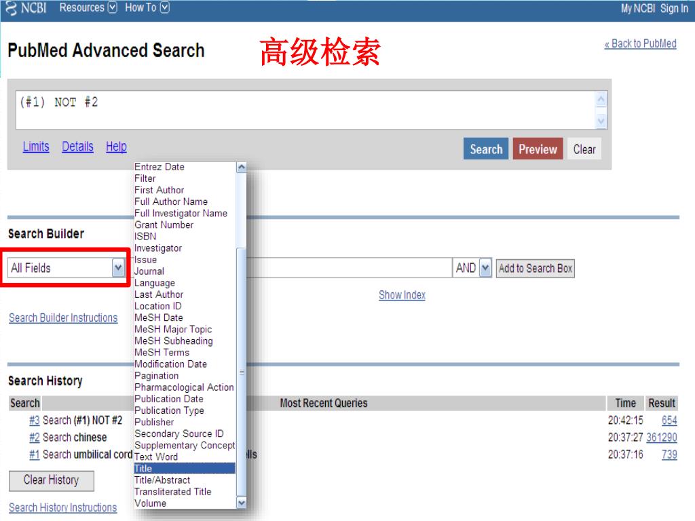Image resolution: width=695 pixels, height=521 pixels.
Task: Click Sign In link
Action: (x=674, y=8)
